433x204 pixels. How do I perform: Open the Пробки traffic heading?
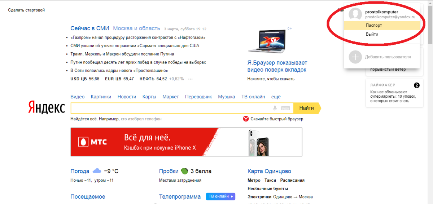169,171
